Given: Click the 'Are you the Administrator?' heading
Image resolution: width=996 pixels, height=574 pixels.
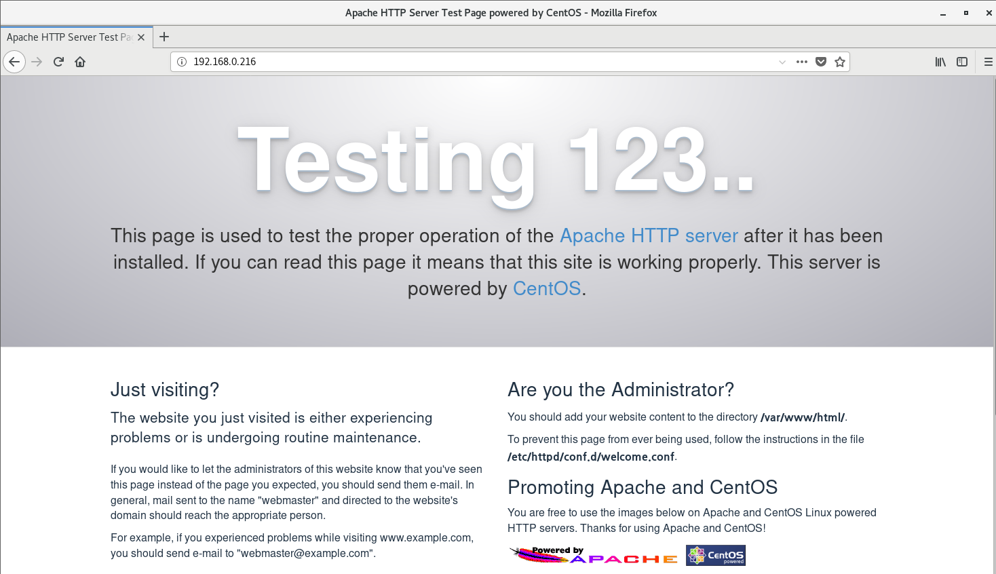Looking at the screenshot, I should click(x=621, y=389).
